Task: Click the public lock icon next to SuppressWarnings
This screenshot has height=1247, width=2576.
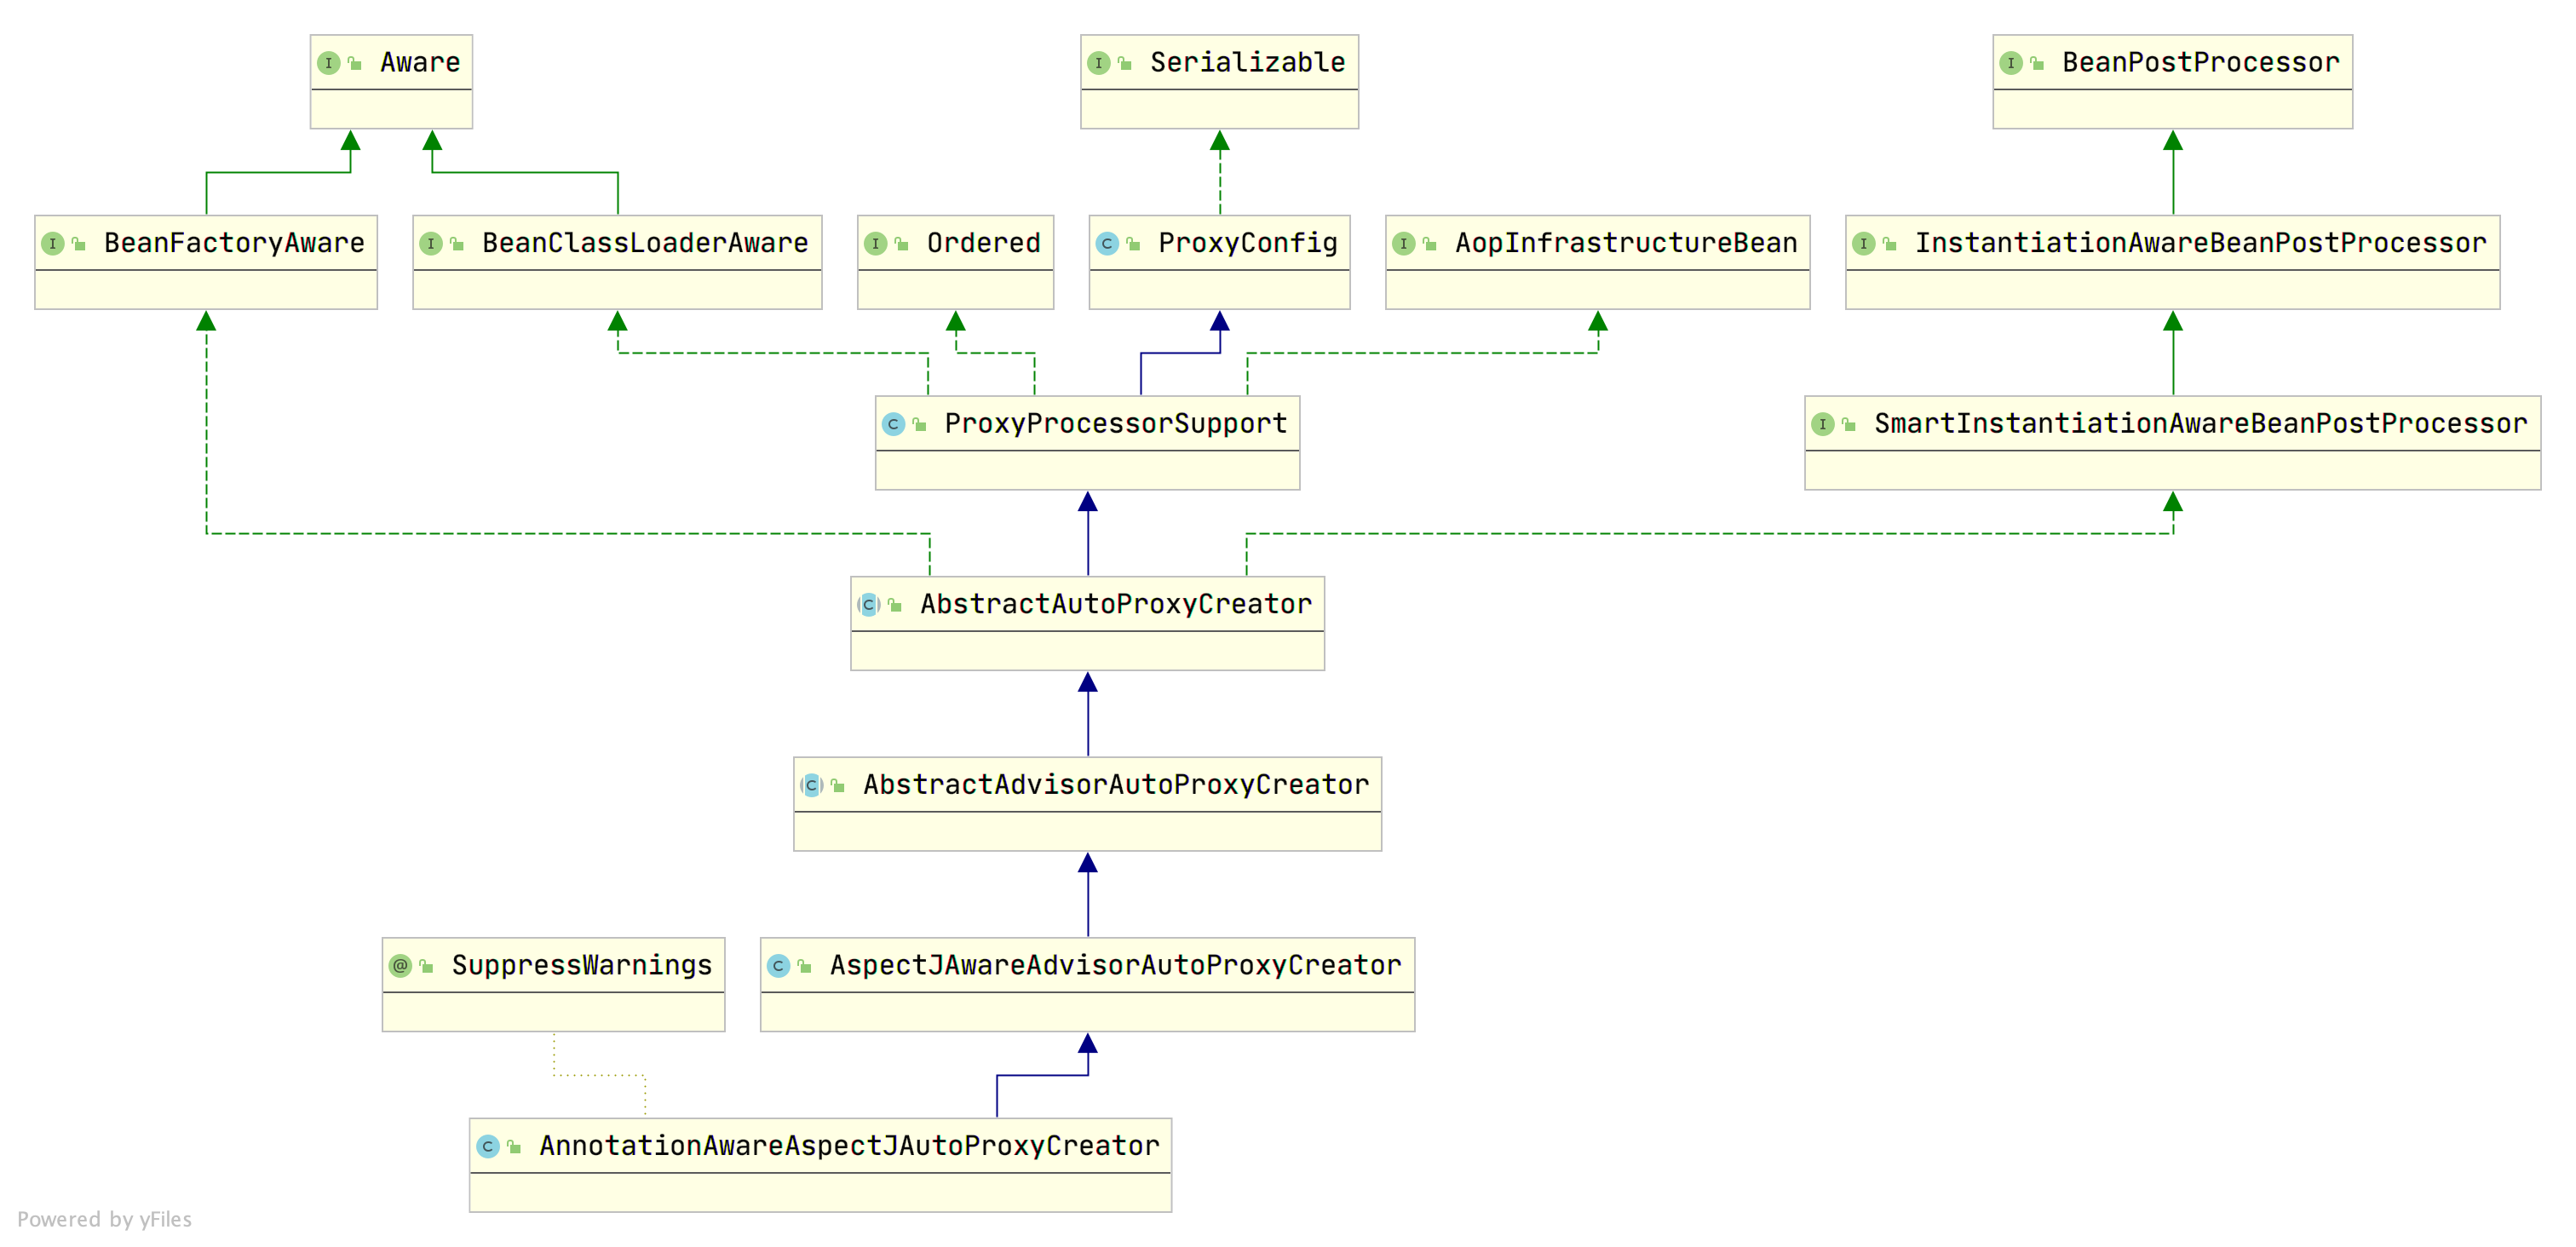Action: (x=426, y=966)
